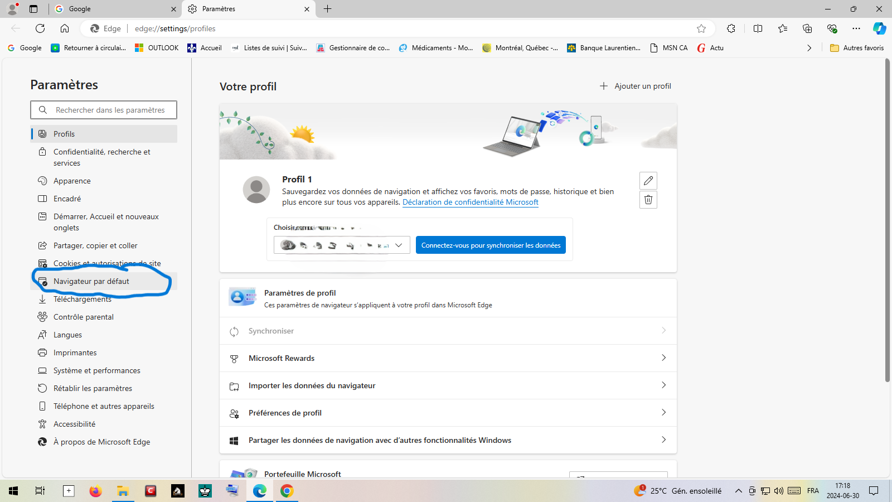Open Browser essentials heart icon
The height and width of the screenshot is (502, 892).
coord(832,28)
